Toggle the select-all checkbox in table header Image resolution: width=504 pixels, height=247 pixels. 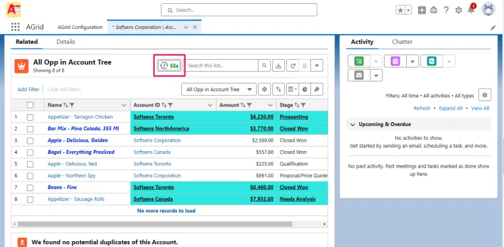[30, 105]
